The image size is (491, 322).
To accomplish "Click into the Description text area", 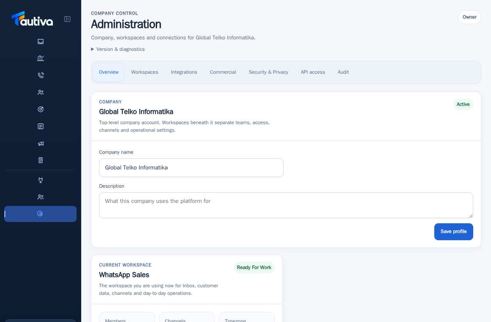I will coord(286,205).
